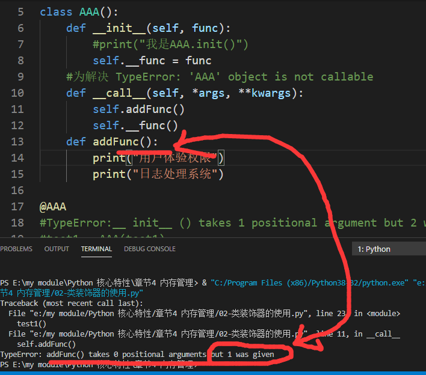
Task: Click the comment '#print("我是AAA.init()")'
Action: pyautogui.click(x=171, y=44)
